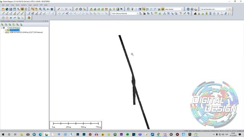Click the blue circle globe icon near shader dropdown
The width and height of the screenshot is (244, 137).
pos(188,9)
